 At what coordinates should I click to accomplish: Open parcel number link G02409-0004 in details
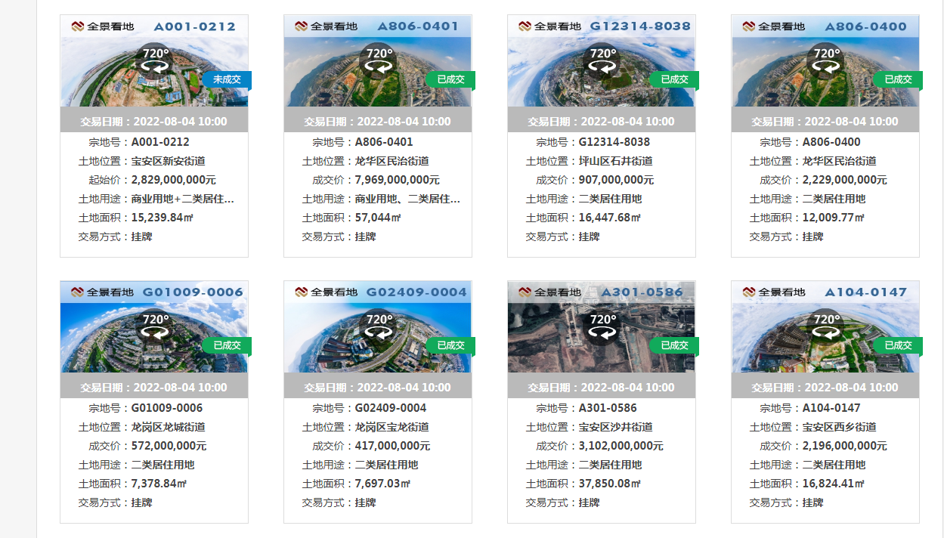point(391,408)
